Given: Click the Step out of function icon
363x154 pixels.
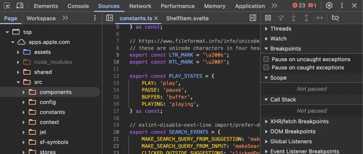Looking at the screenshot, I should coord(306,18).
